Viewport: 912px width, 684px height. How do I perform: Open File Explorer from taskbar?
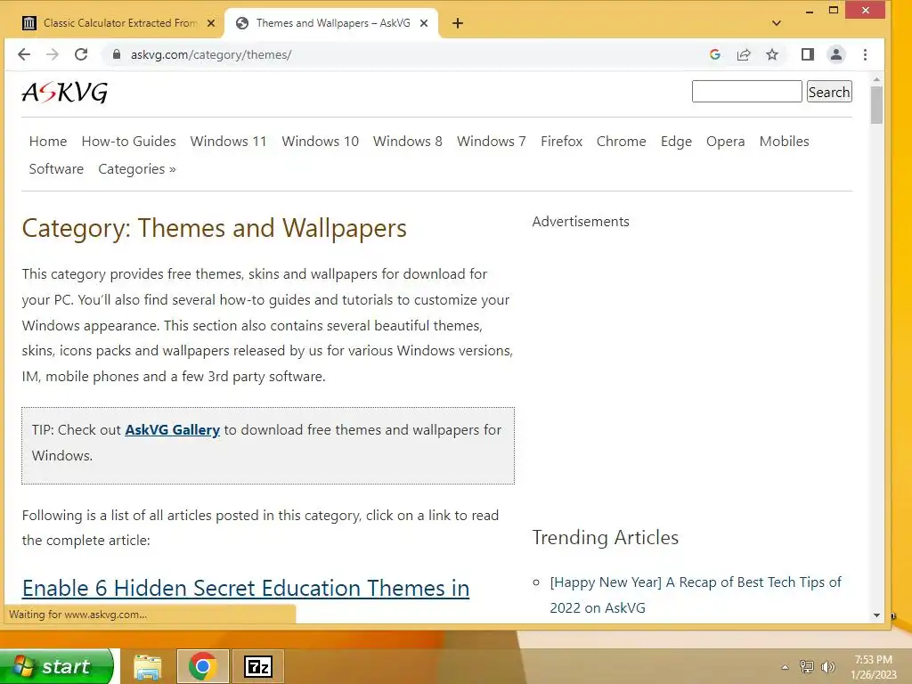pyautogui.click(x=148, y=666)
